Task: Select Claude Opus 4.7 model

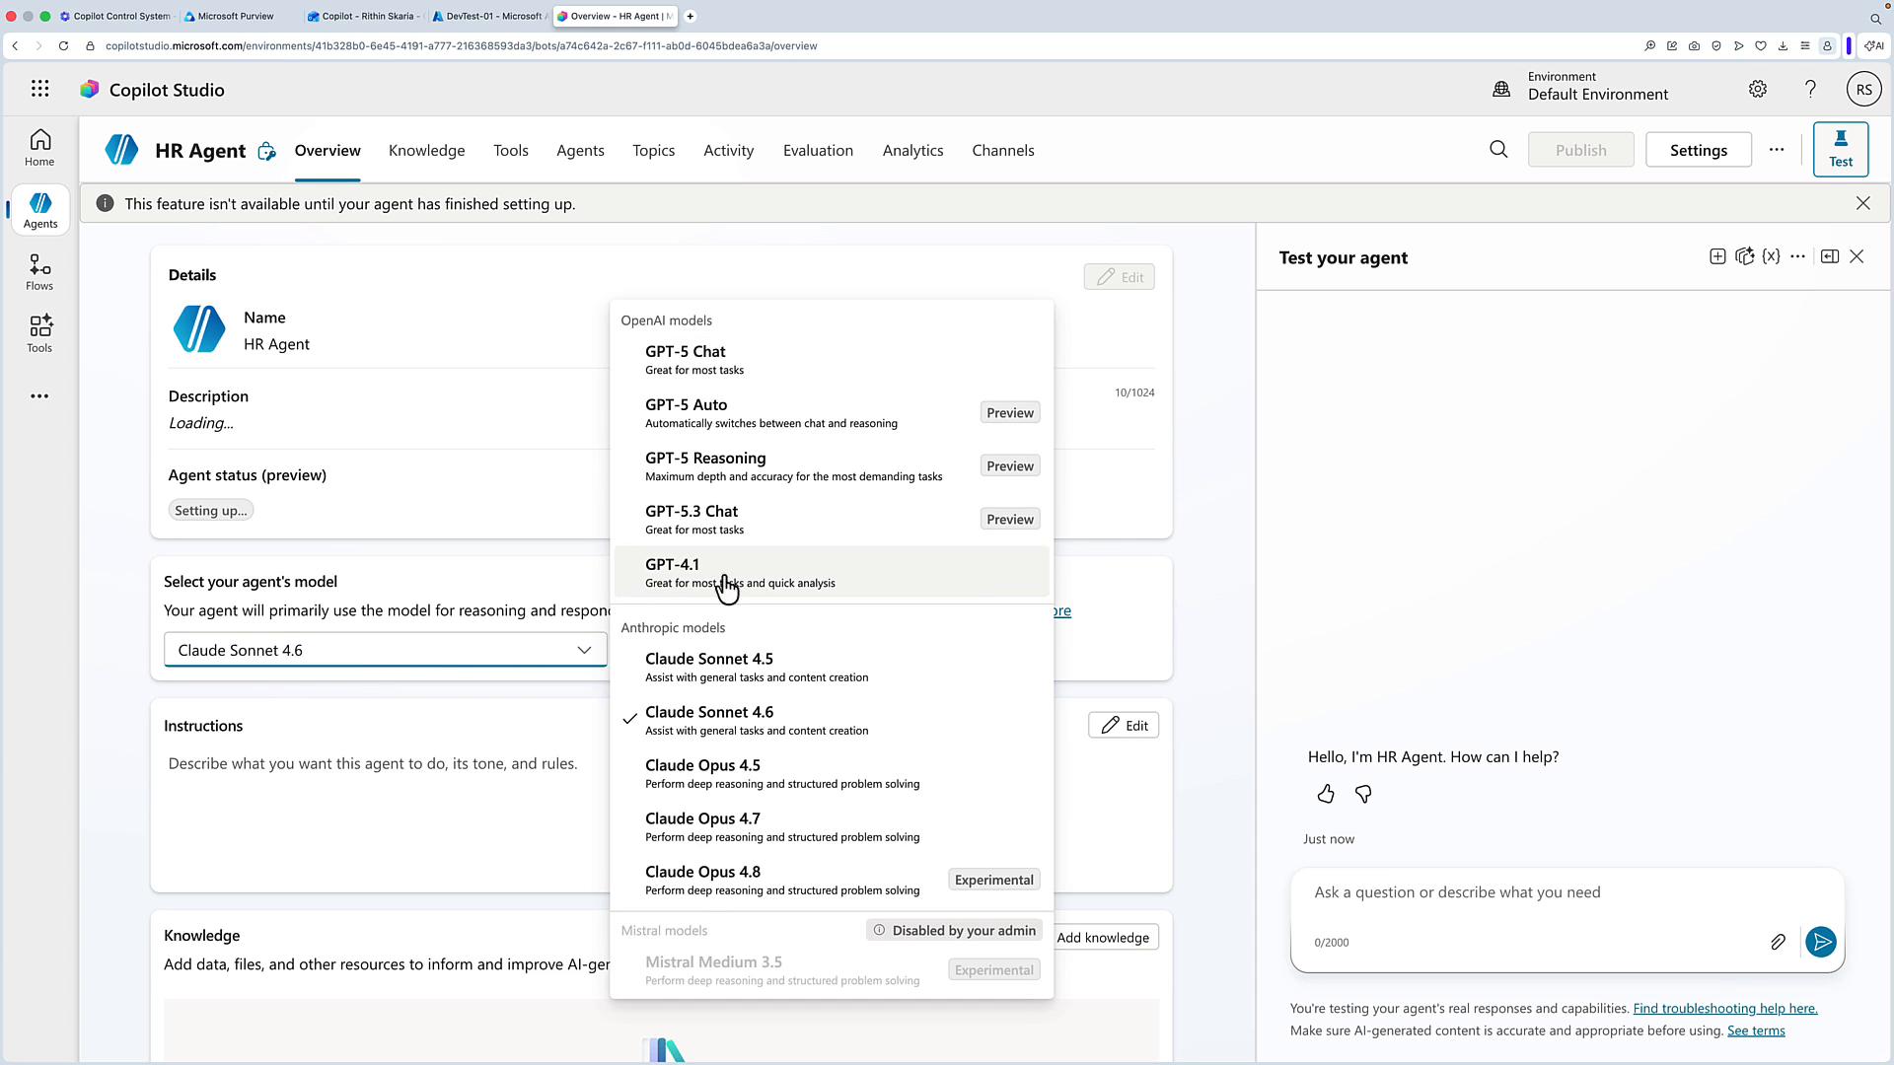Action: [x=832, y=826]
